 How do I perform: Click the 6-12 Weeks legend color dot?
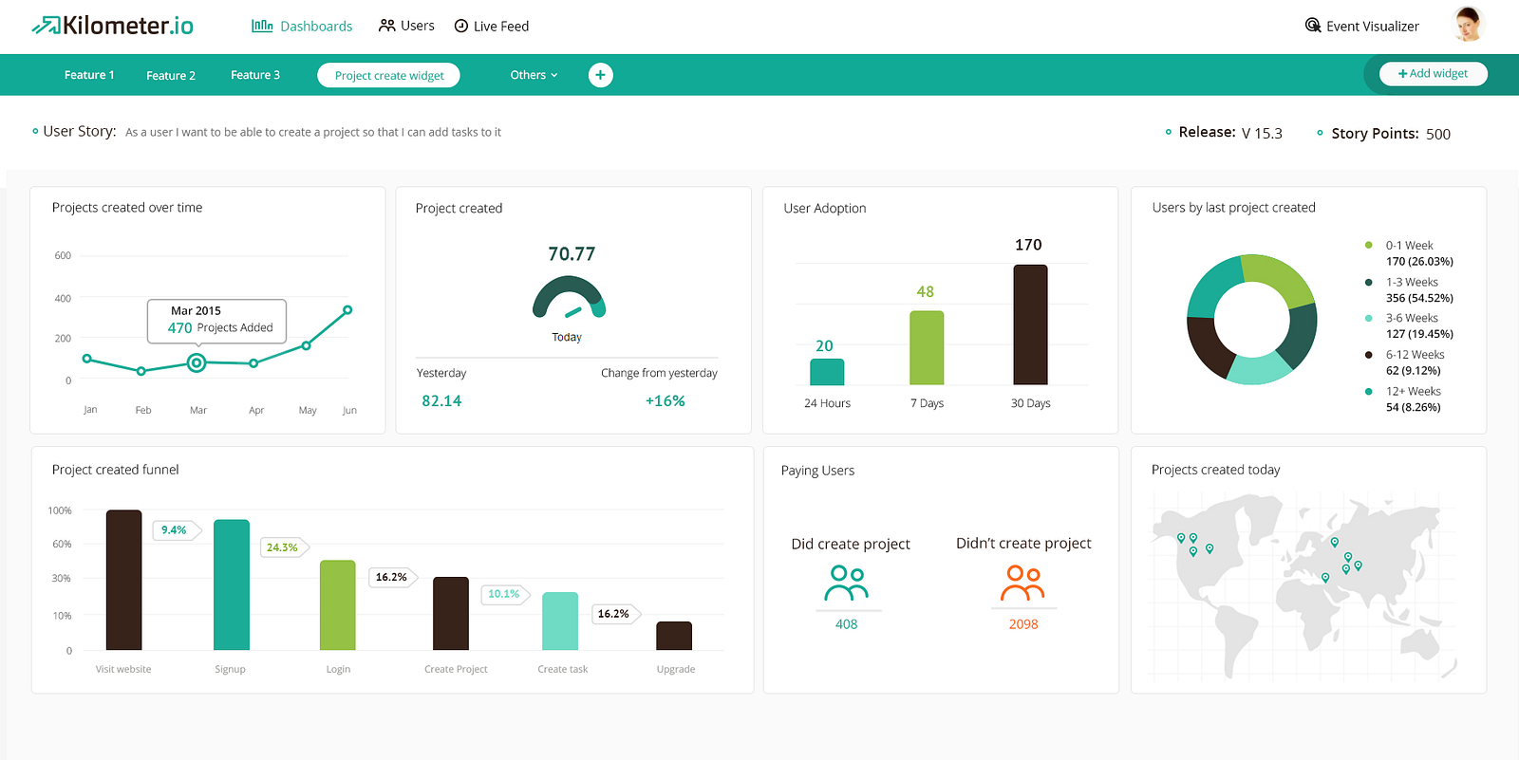(x=1368, y=355)
